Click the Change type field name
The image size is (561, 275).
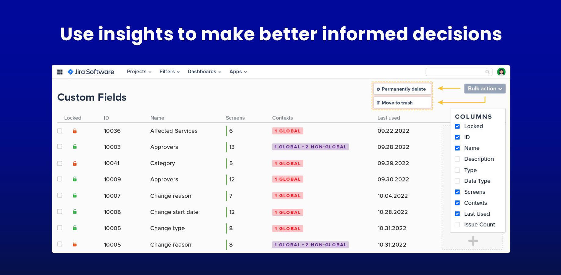(167, 228)
